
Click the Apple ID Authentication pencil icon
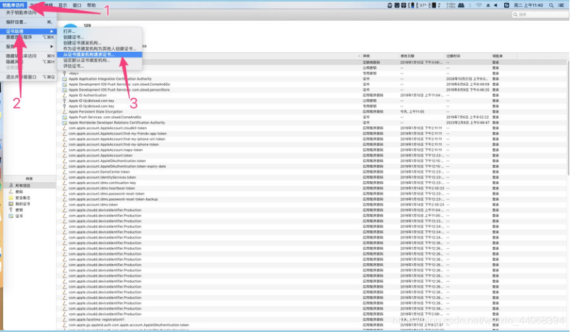[65, 95]
